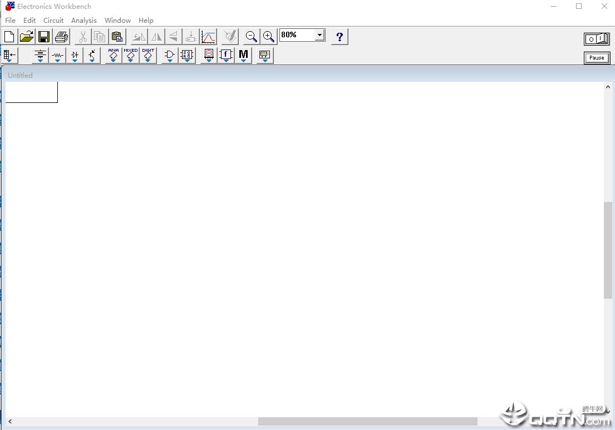Select the Untitled circuit window title
615x430 pixels.
click(x=21, y=75)
